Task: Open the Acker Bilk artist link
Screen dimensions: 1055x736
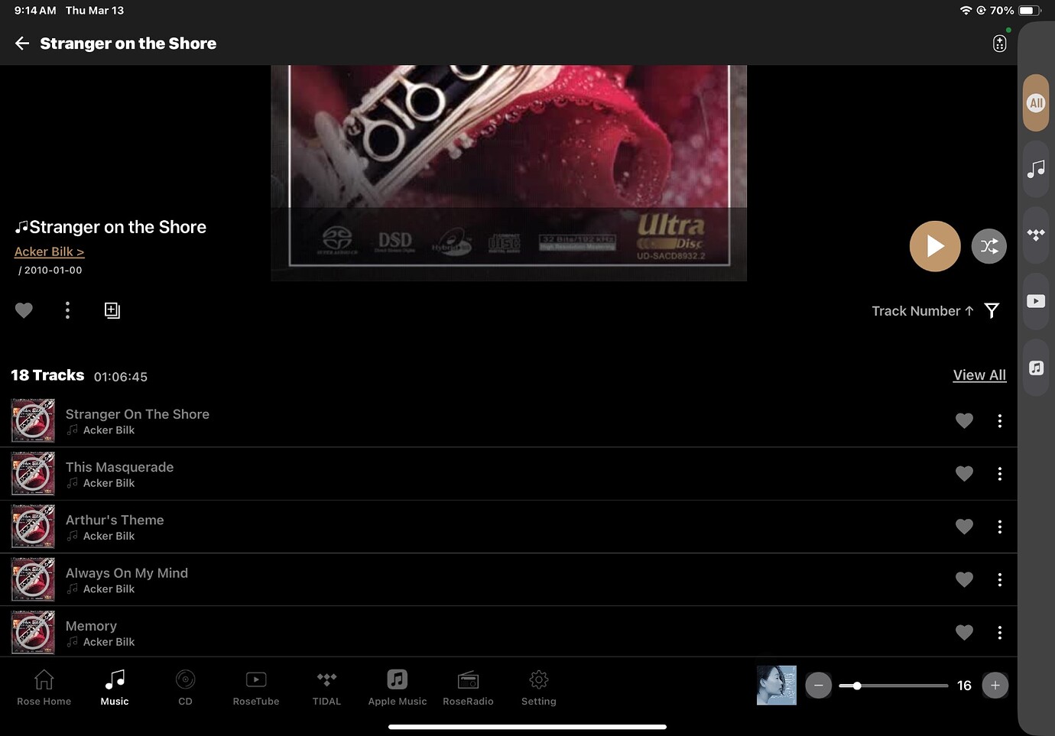Action: [49, 251]
